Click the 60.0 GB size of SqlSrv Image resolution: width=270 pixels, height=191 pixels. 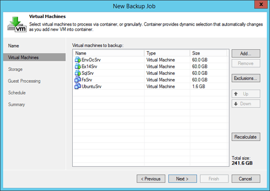coord(200,73)
